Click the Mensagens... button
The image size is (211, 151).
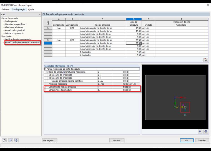(49, 140)
